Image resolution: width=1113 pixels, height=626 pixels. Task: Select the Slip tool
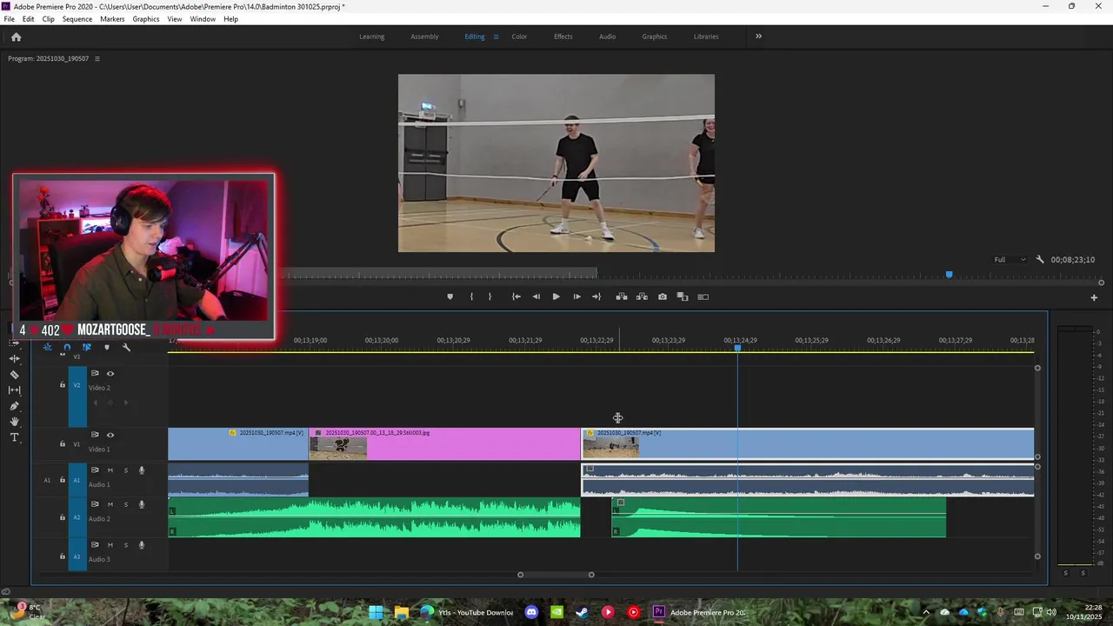14,390
